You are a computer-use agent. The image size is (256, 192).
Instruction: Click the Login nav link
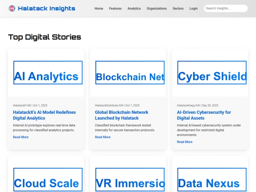point(193,9)
